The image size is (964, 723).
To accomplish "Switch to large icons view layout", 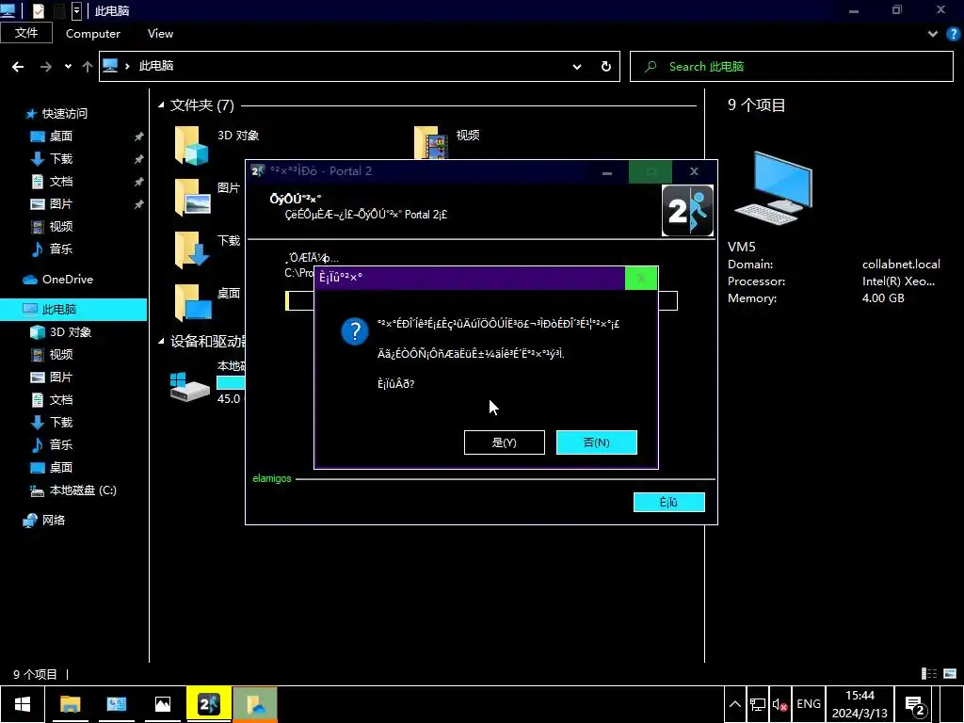I will 950,674.
